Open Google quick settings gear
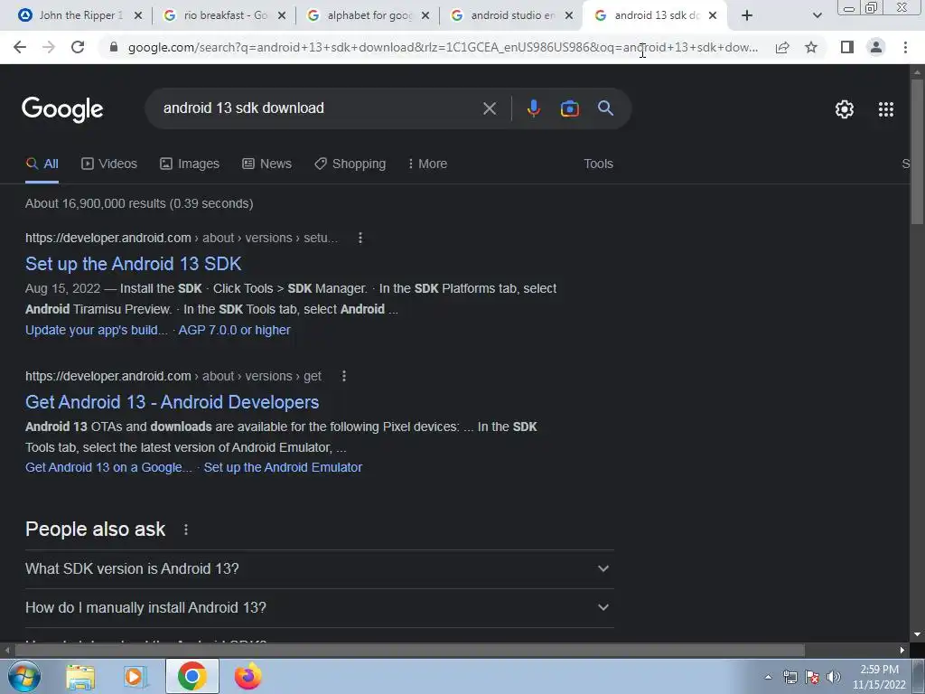 point(845,109)
